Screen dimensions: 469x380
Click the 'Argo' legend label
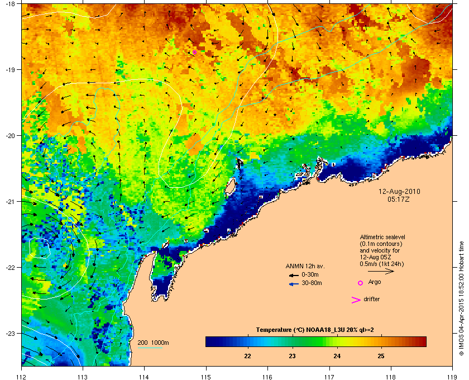[375, 282]
